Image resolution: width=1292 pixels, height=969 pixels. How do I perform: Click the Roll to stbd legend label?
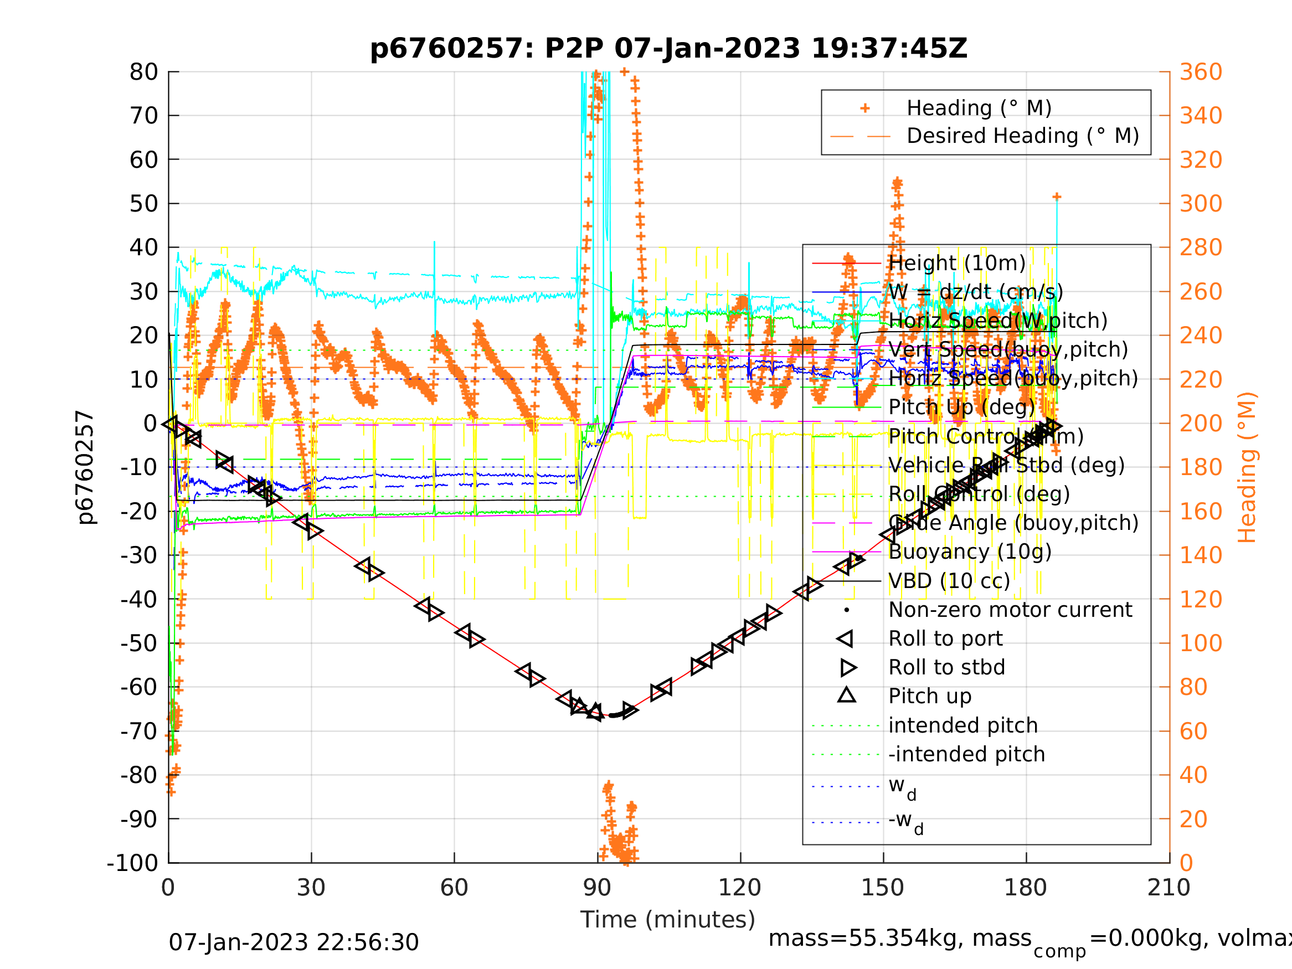click(x=946, y=667)
